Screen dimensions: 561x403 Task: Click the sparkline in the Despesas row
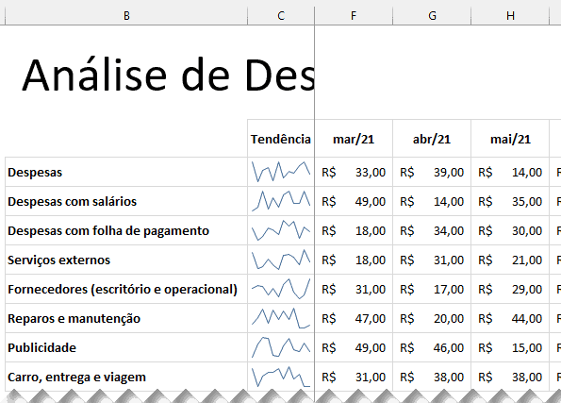pos(281,172)
